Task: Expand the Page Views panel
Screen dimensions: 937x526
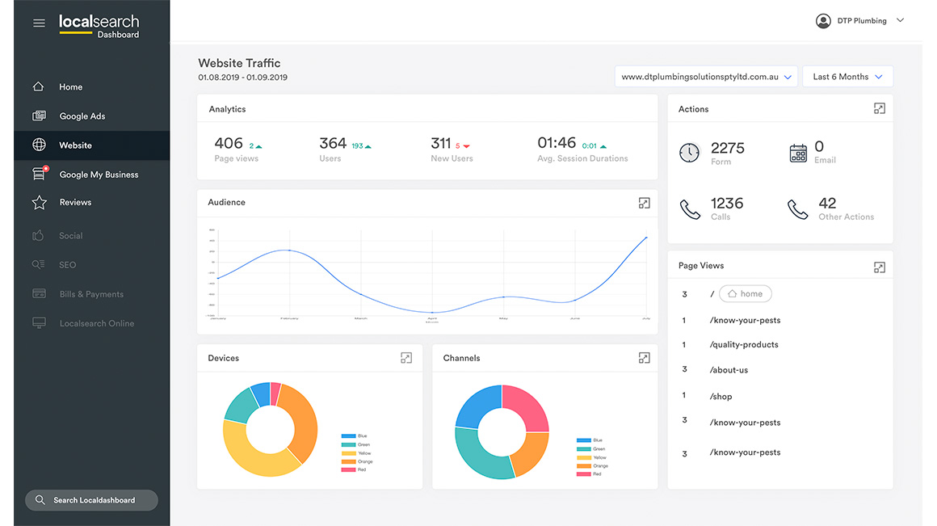Action: [879, 267]
